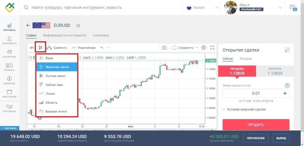Screen dimensions: 304x146
Task: Select Линия chart type
Action: pyautogui.click(x=57, y=94)
